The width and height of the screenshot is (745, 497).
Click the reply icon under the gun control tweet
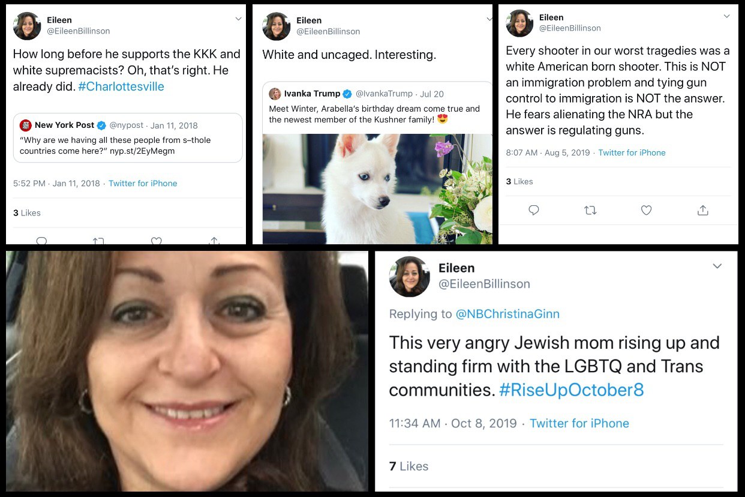point(534,210)
